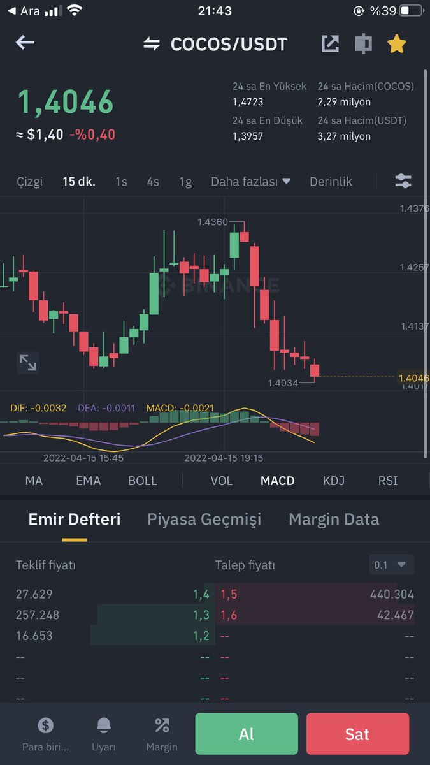
Task: Tap the page scrollbar at right edge
Action: point(426,263)
